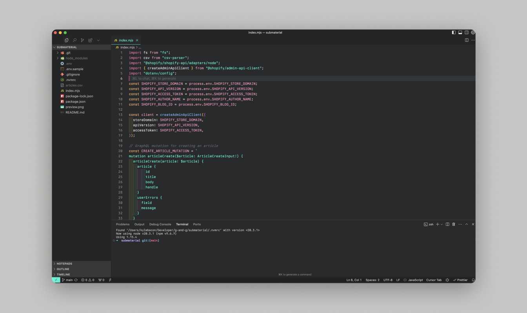
Task: Open the Search view icon
Action: pyautogui.click(x=75, y=40)
